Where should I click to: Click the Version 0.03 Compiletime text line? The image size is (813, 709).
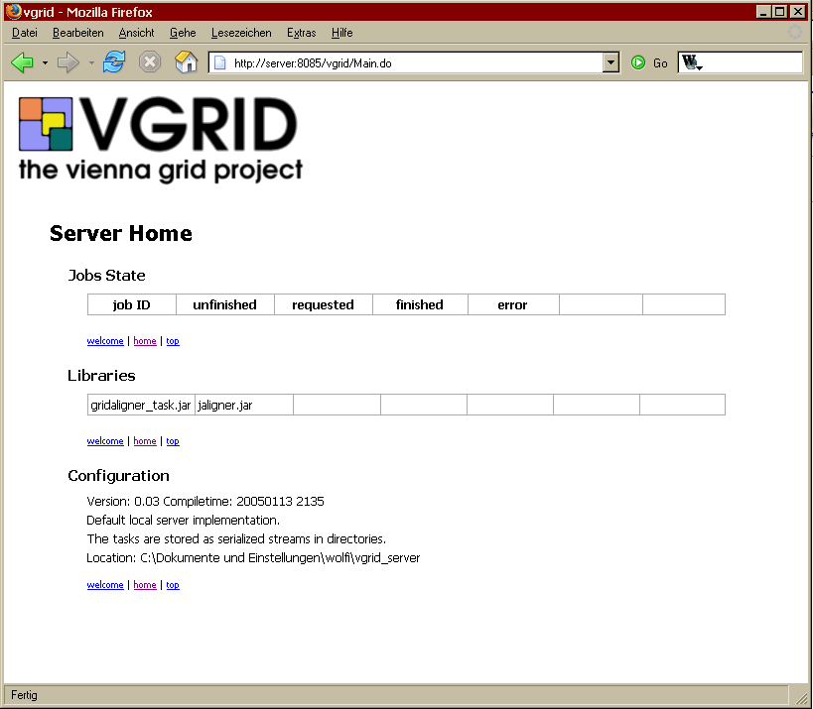[x=205, y=502]
